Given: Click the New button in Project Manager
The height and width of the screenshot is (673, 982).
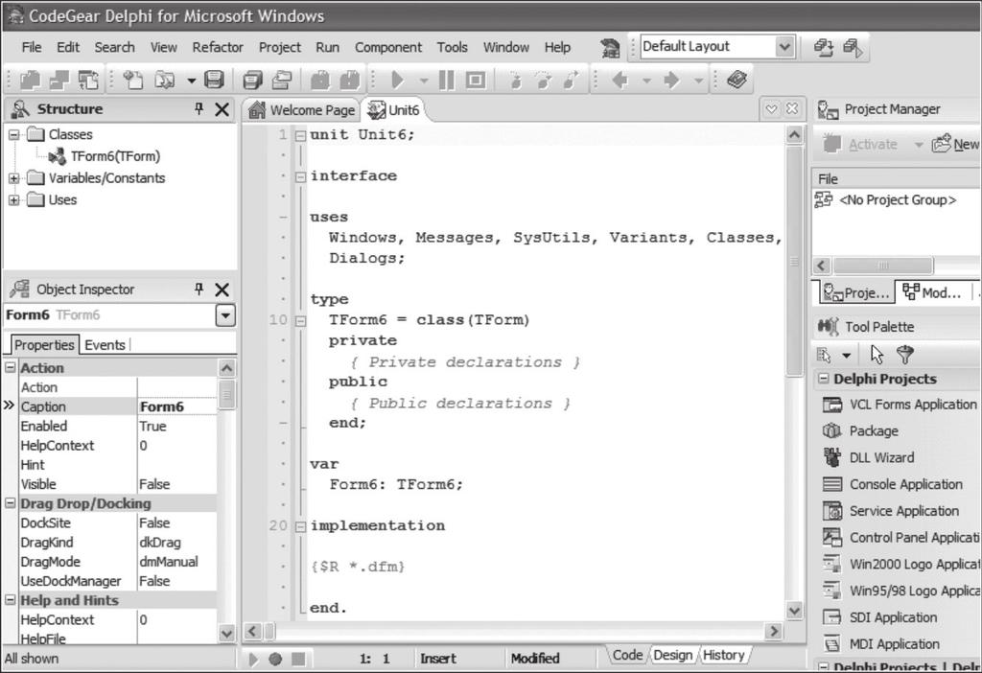Looking at the screenshot, I should 956,145.
